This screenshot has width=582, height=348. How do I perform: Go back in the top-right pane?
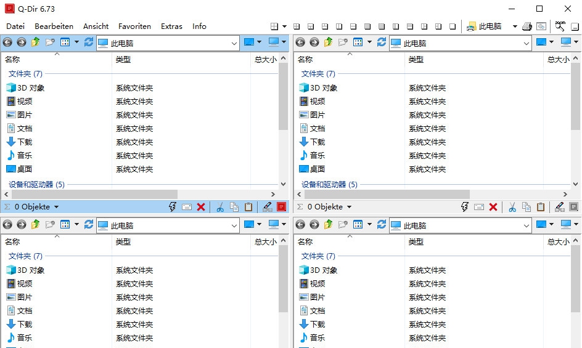pos(300,42)
